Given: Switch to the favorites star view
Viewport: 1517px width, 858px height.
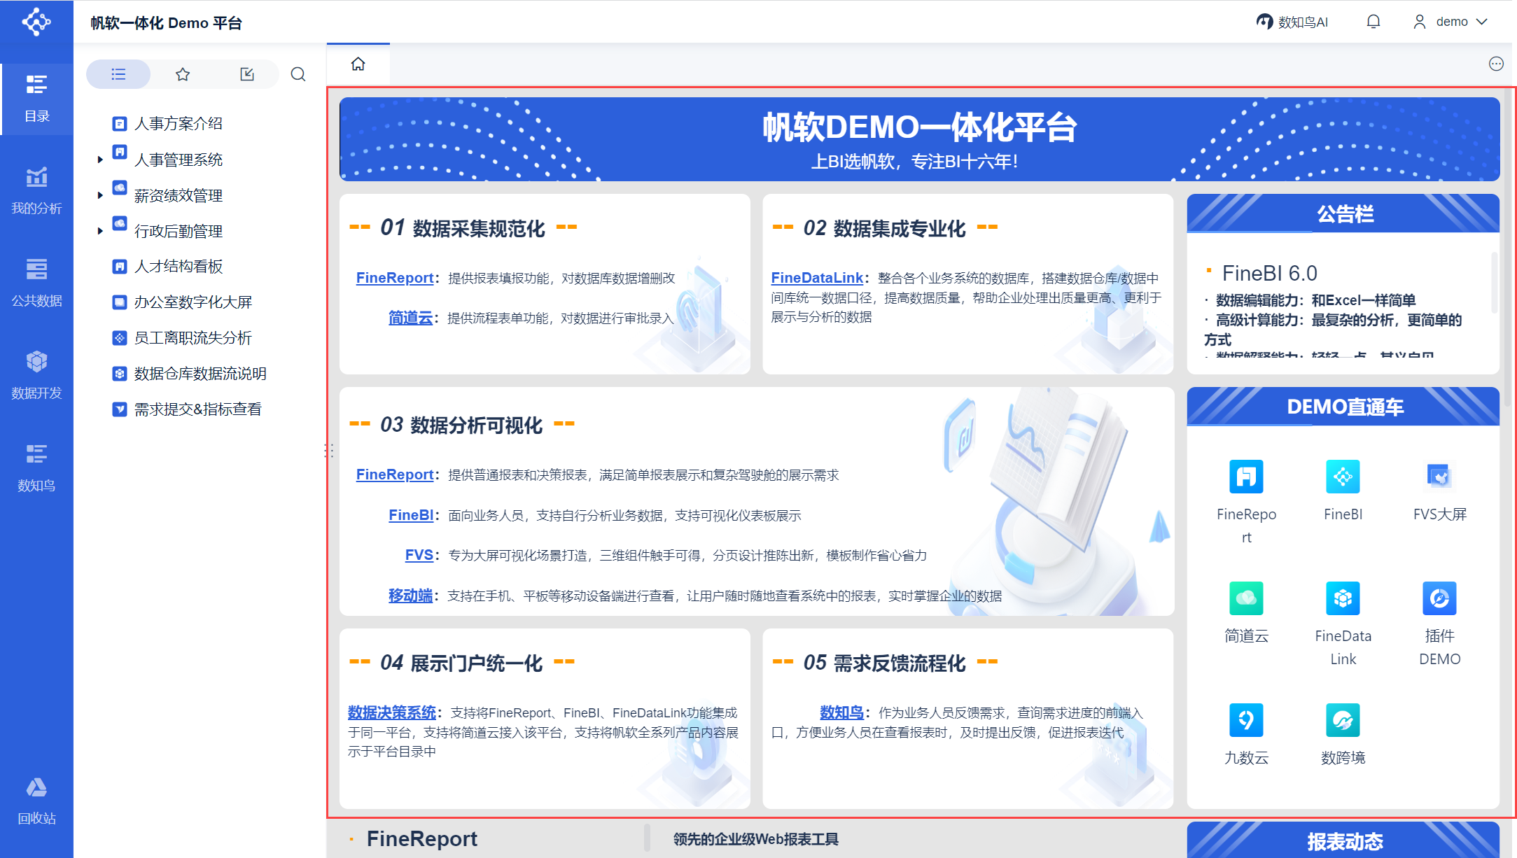Looking at the screenshot, I should pos(183,74).
